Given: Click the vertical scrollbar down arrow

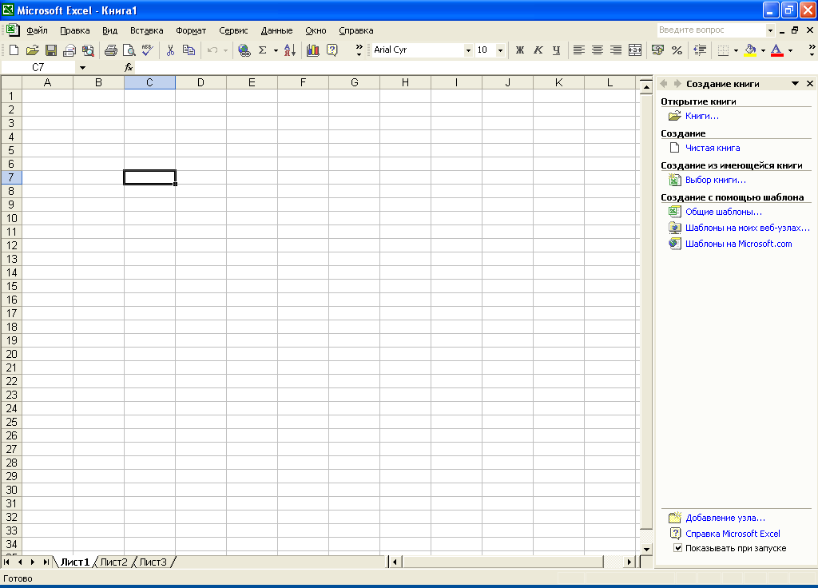Looking at the screenshot, I should pos(646,549).
